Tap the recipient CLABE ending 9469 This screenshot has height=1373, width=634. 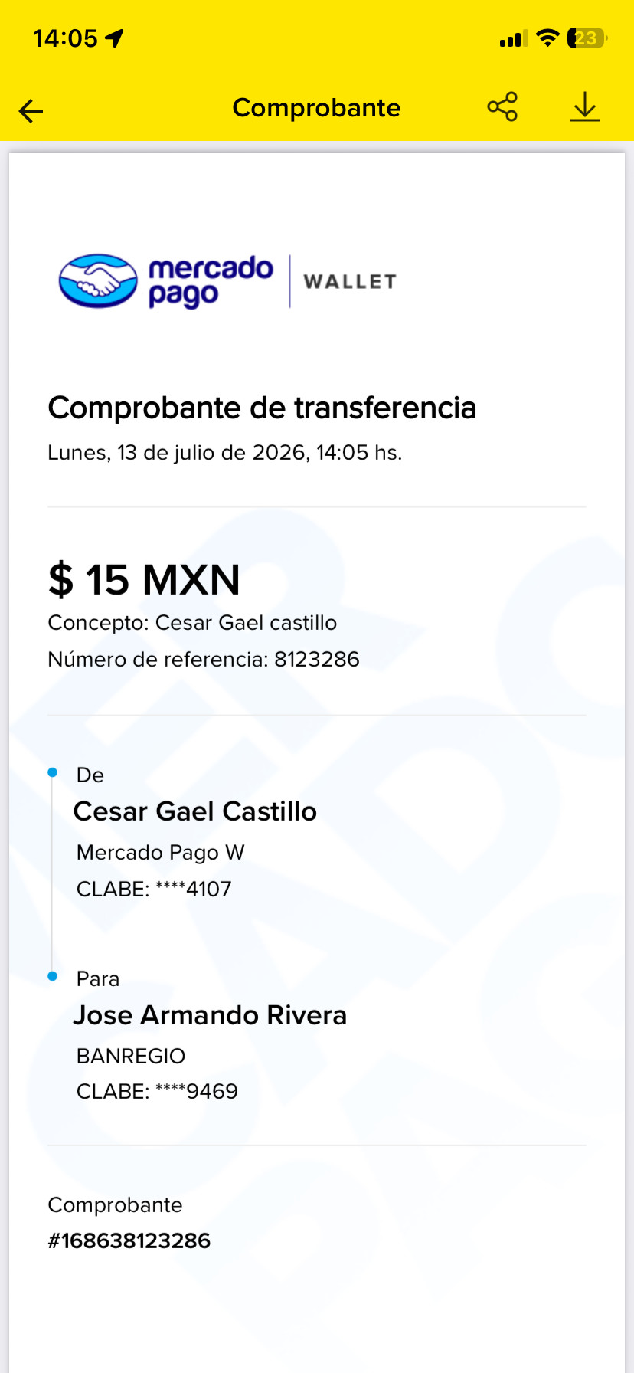[x=157, y=1091]
